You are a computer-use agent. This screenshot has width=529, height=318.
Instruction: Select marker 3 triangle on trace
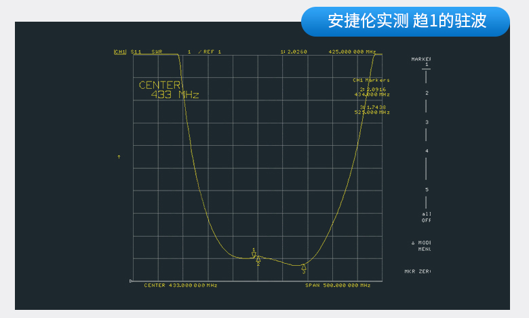304,269
